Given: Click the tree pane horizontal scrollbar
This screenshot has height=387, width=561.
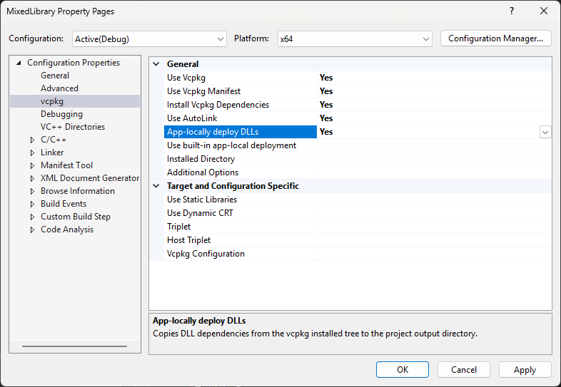Looking at the screenshot, I should (74, 346).
